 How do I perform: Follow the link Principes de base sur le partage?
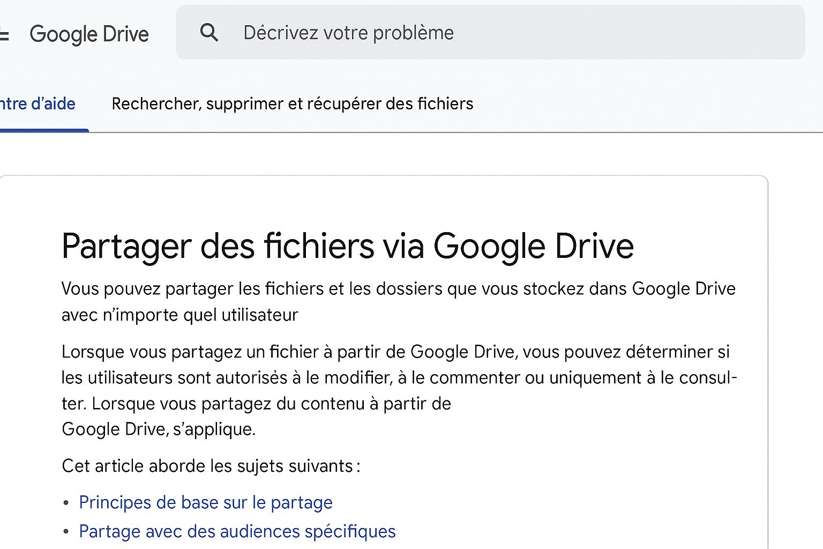[x=206, y=502]
